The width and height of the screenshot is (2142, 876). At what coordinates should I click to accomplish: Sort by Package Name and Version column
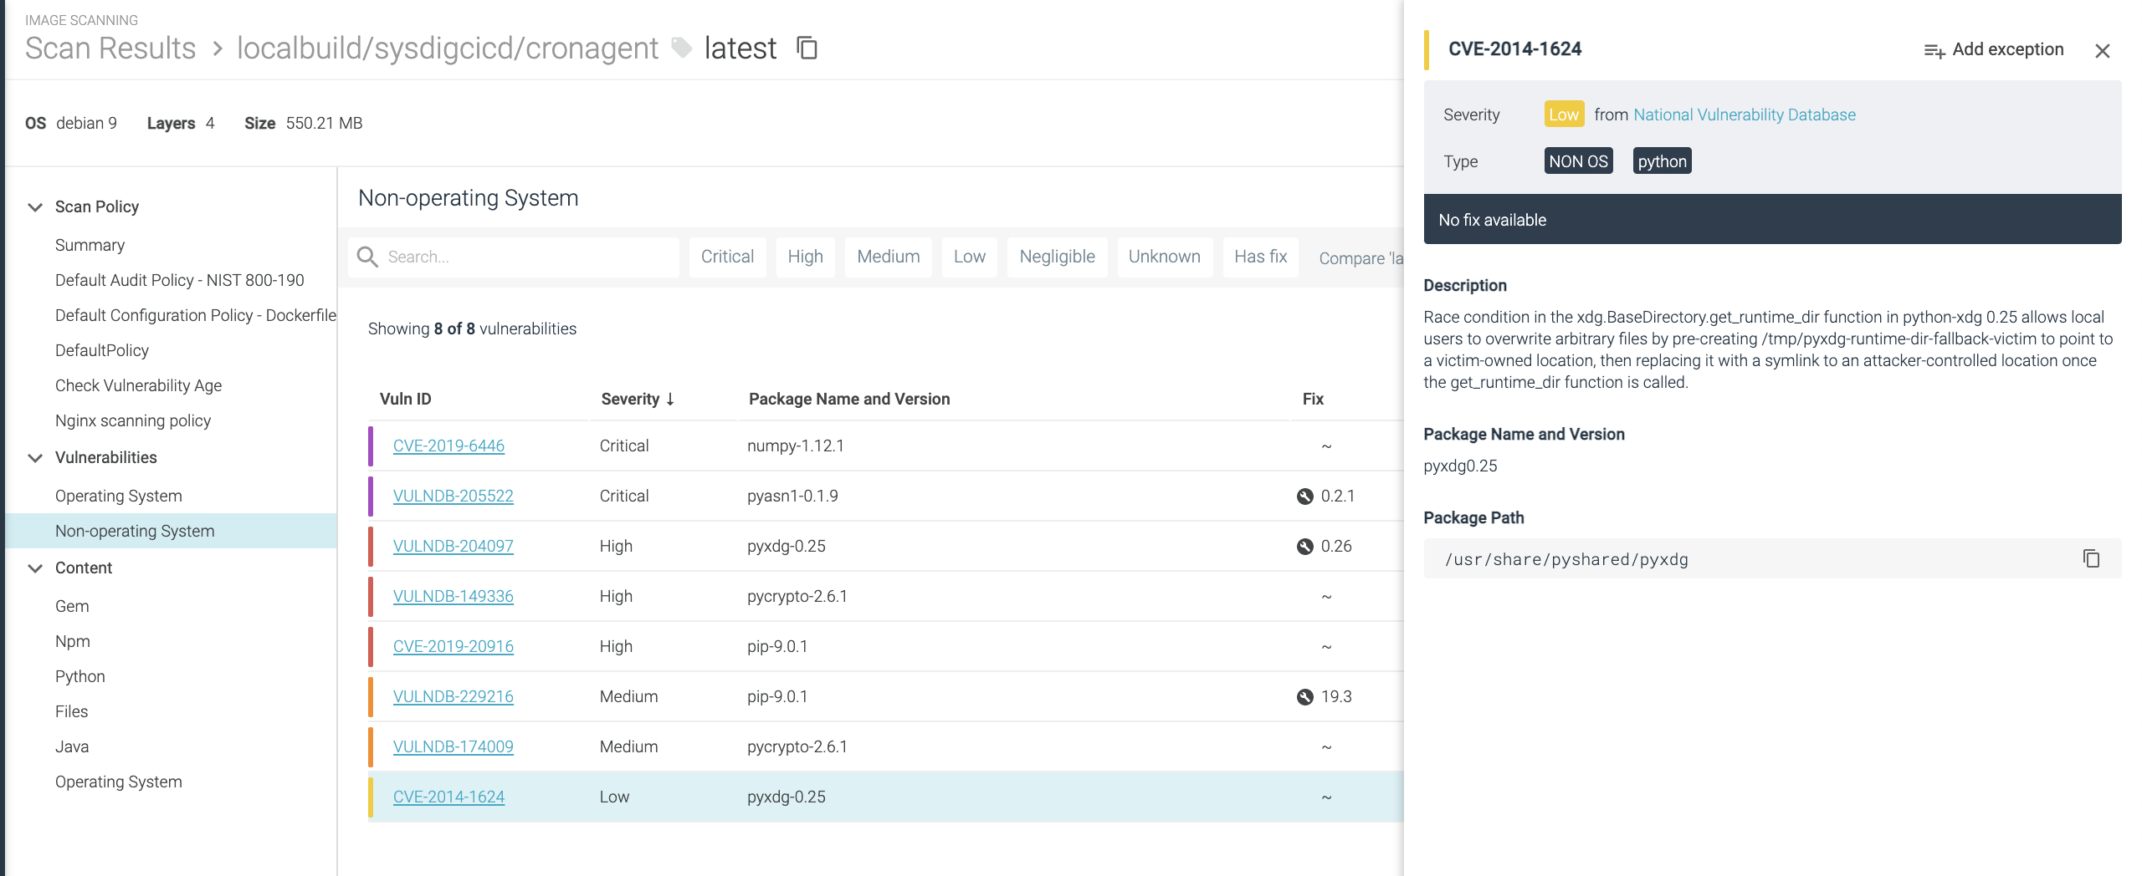tap(849, 399)
